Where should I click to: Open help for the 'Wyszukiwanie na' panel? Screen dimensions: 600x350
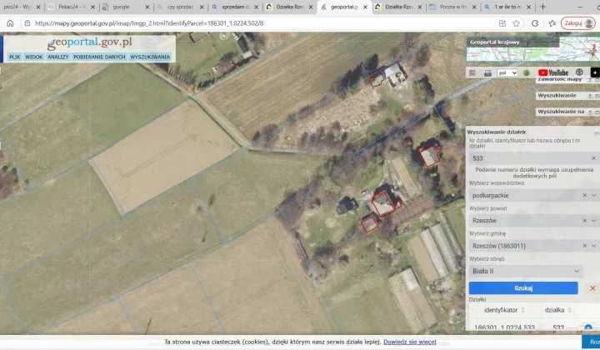(590, 112)
